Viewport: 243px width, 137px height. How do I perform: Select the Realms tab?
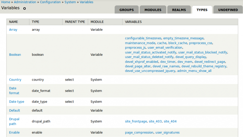179,10
